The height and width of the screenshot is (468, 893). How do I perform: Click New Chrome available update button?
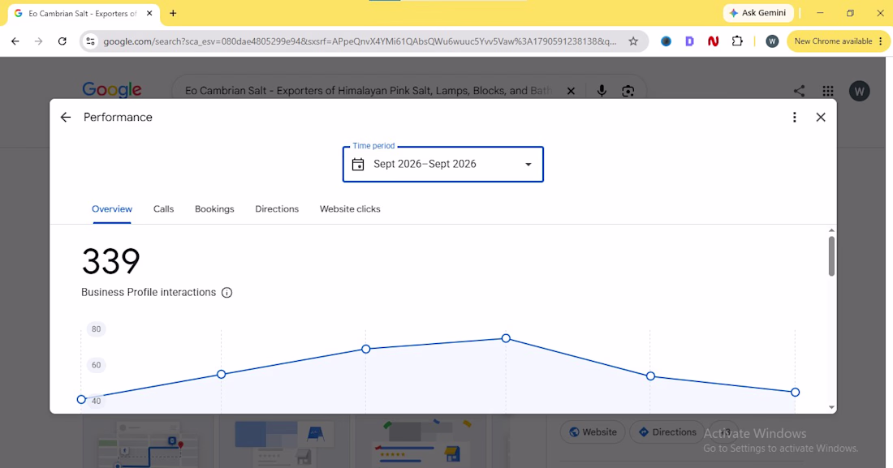coord(838,41)
